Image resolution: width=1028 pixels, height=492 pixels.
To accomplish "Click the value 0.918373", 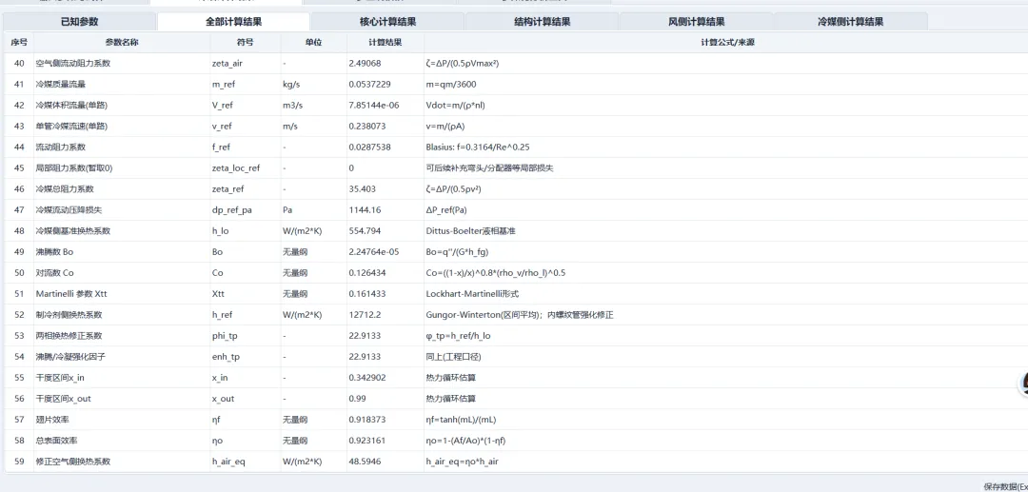I will click(367, 420).
